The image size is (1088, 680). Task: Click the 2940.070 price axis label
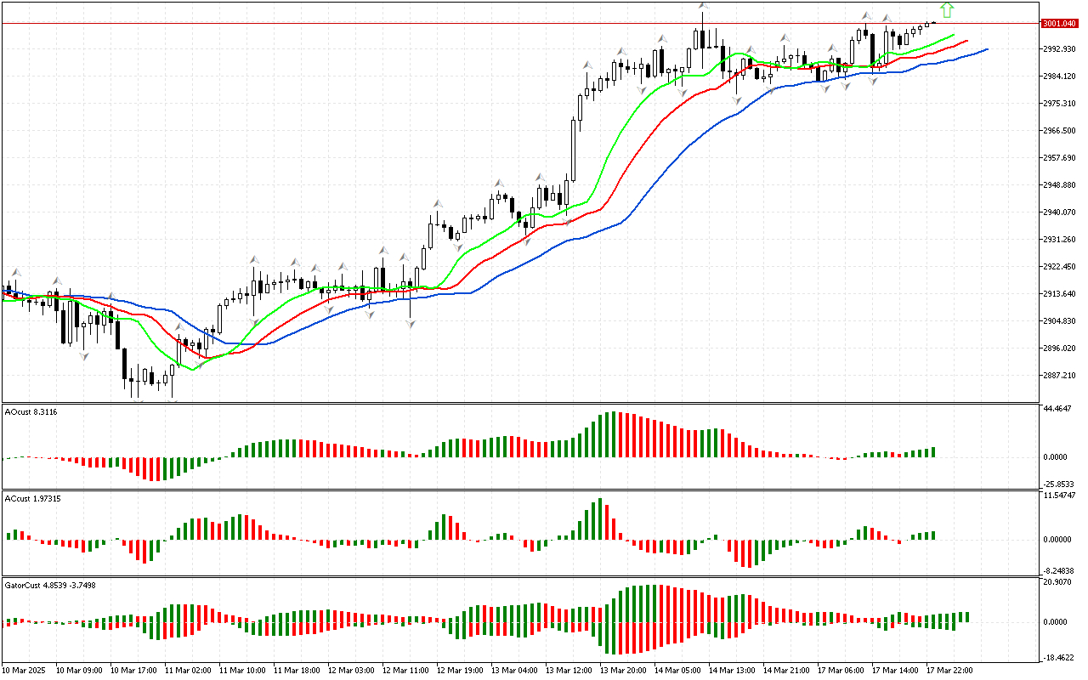coord(1059,212)
